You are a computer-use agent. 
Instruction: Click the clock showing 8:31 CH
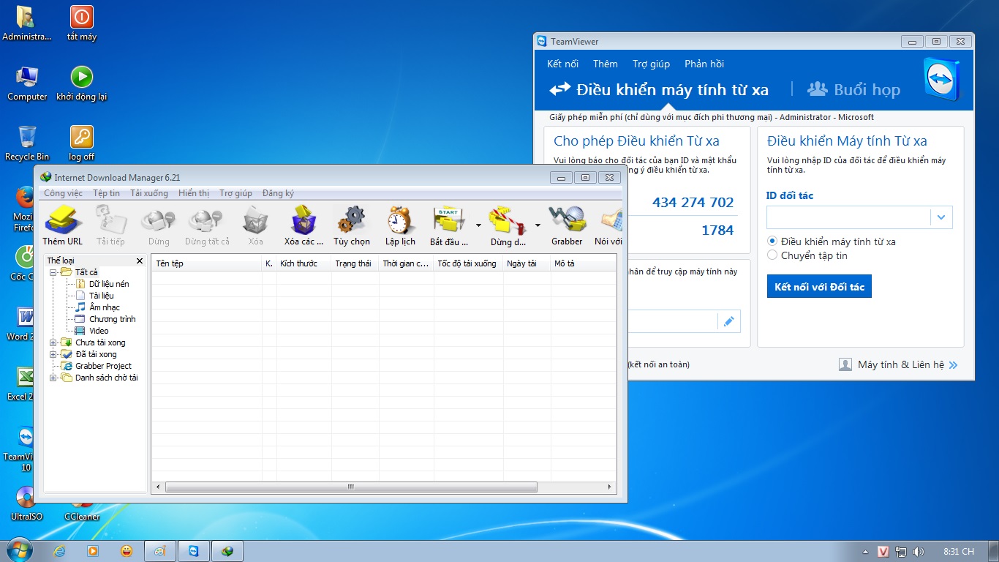click(x=959, y=552)
